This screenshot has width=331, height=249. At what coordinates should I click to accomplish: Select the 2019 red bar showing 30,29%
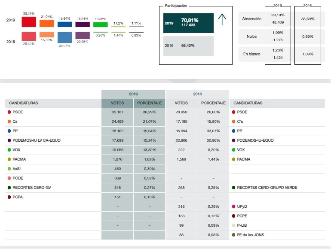pos(28,22)
